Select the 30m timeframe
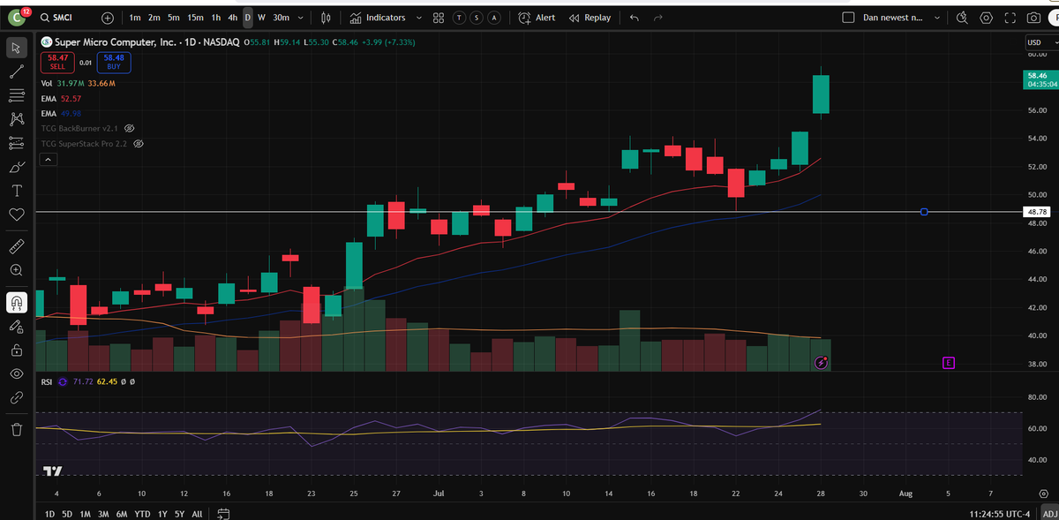The width and height of the screenshot is (1059, 520). 281,18
